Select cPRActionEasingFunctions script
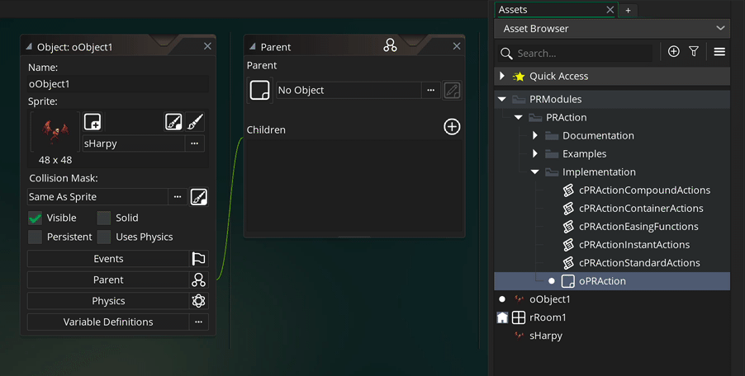This screenshot has height=376, width=745. [x=638, y=227]
